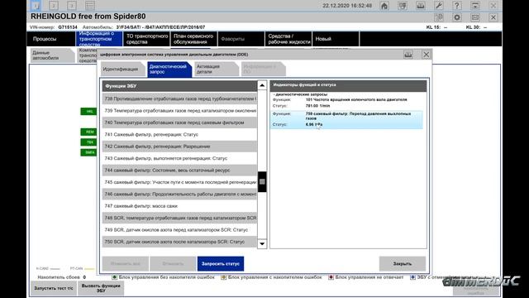Viewport: 529px width, 298px height.
Task: Click the minimize-to-tray icon beside help
Action: coord(475,6)
